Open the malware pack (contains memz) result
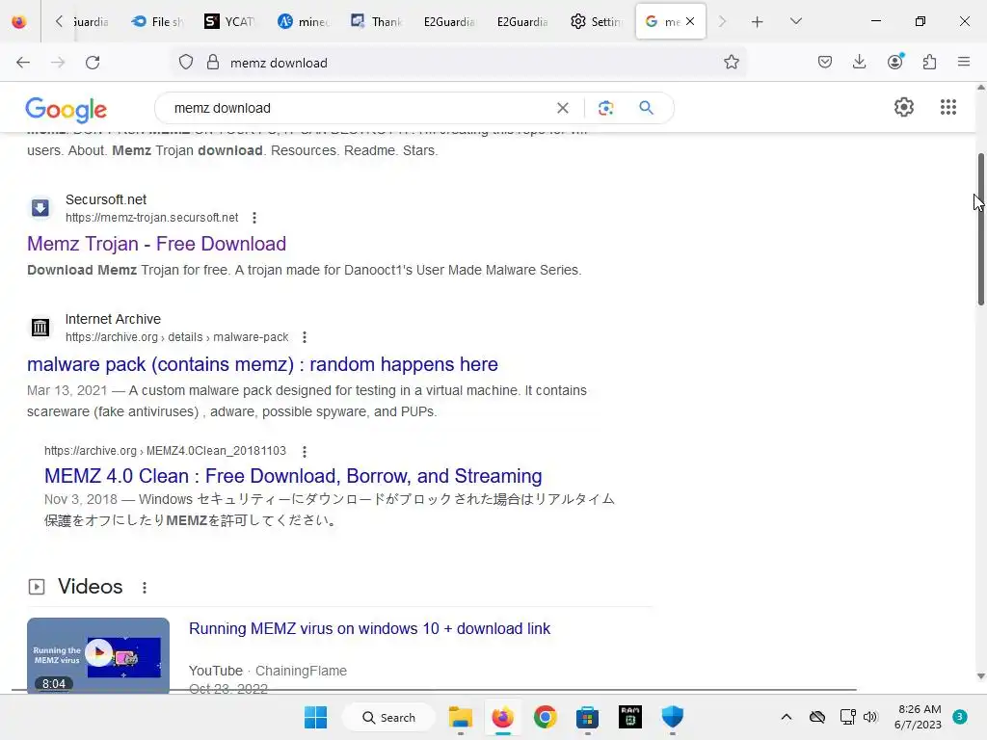The height and width of the screenshot is (740, 987). tap(262, 364)
